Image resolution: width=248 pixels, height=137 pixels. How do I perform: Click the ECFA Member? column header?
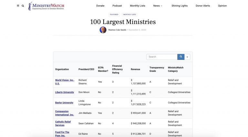click(x=103, y=69)
